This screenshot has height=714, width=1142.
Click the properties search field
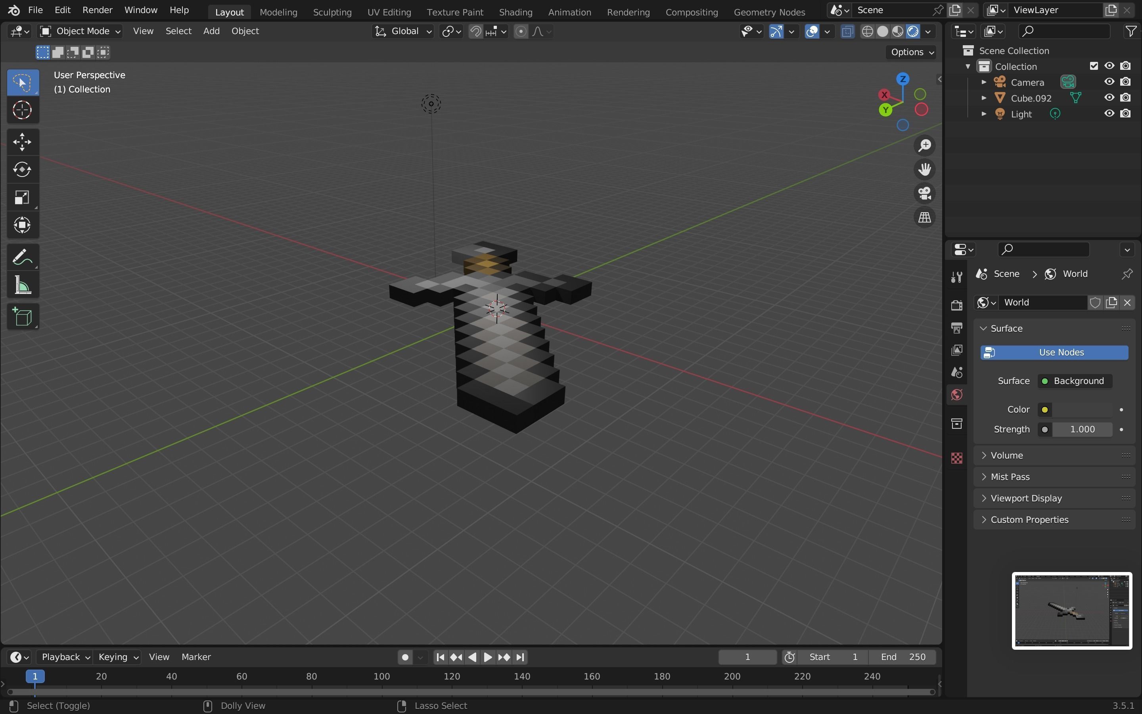(1043, 250)
